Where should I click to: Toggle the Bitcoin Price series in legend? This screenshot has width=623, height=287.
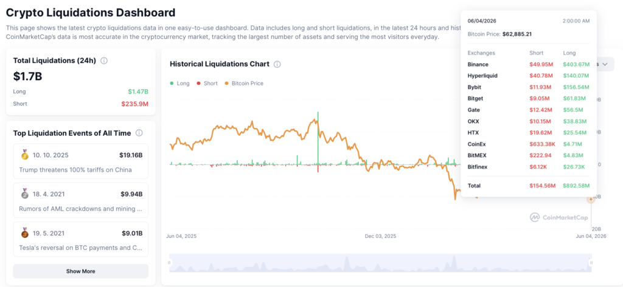point(244,83)
